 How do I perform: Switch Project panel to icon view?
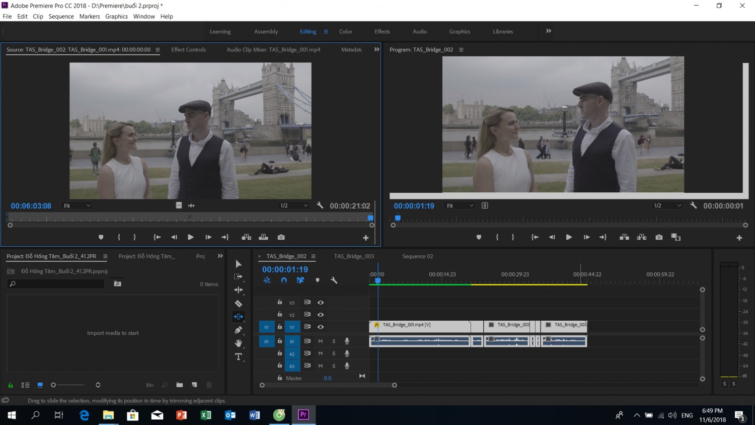point(40,385)
